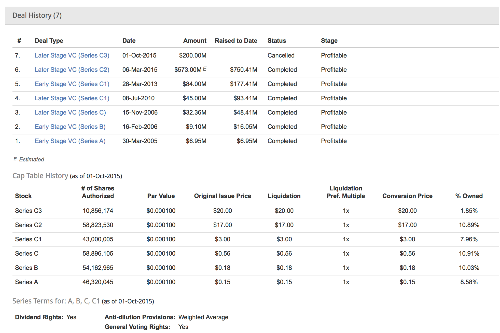Screen dimensions: 500x333
Task: Click the Cap Table History heading
Action: click(40, 176)
